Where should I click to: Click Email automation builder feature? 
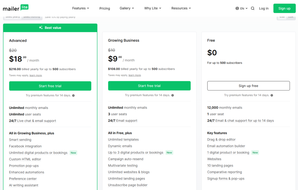pyautogui.click(x=226, y=146)
